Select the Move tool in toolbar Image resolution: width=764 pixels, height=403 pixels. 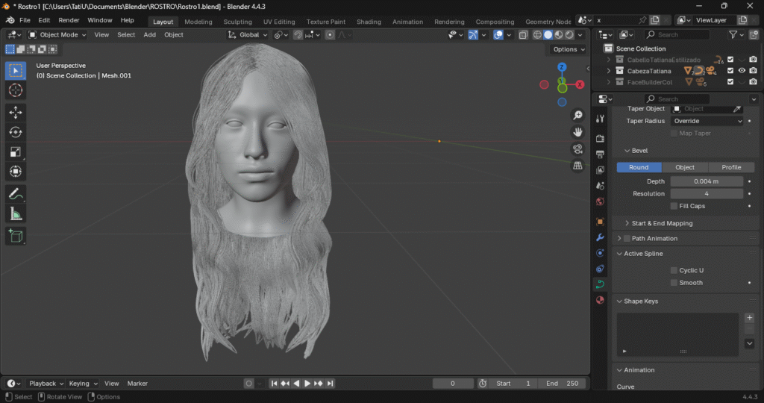pyautogui.click(x=16, y=112)
